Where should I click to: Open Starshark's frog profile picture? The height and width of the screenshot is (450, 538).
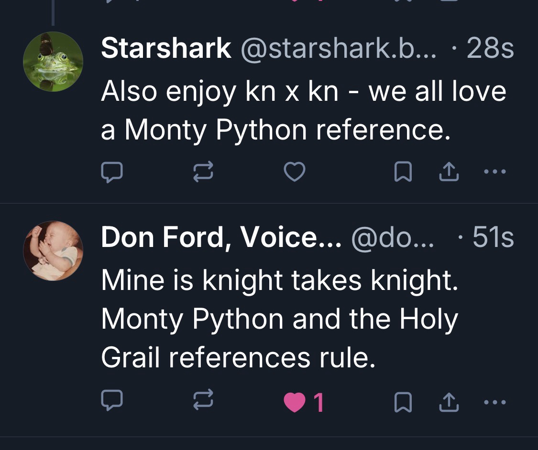click(53, 62)
